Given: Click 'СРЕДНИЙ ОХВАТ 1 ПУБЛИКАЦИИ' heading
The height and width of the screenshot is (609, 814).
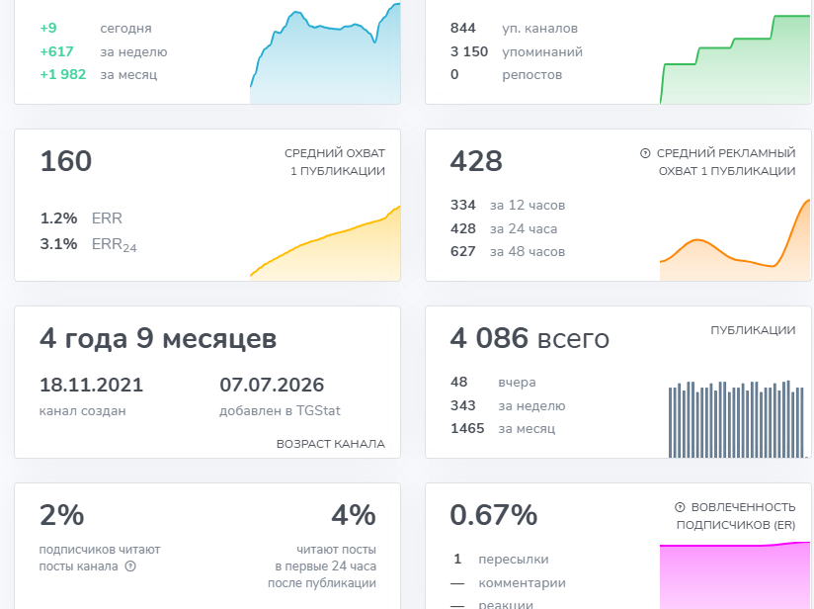Looking at the screenshot, I should [335, 162].
